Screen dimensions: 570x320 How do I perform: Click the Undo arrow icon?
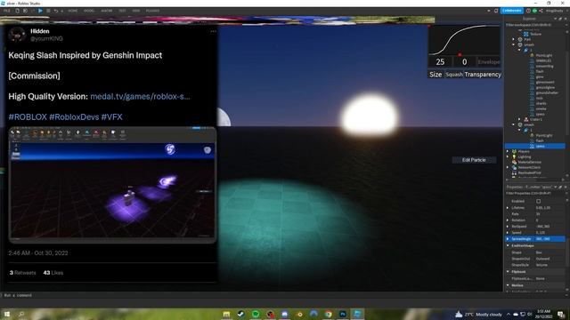click(55, 11)
